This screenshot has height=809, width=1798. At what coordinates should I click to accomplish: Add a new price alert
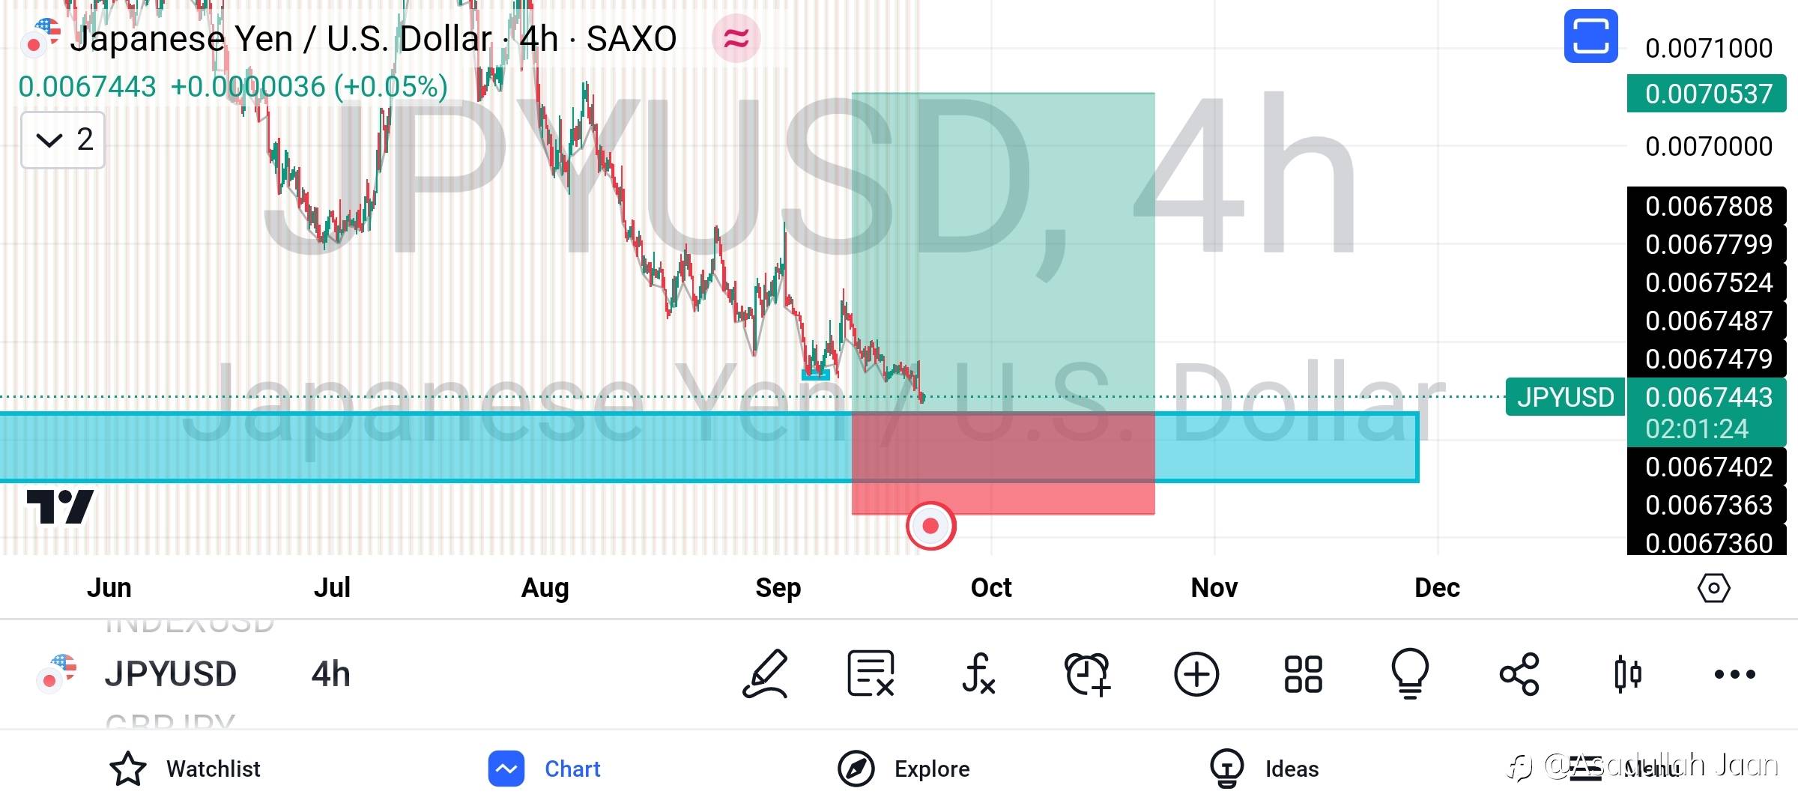[1087, 674]
